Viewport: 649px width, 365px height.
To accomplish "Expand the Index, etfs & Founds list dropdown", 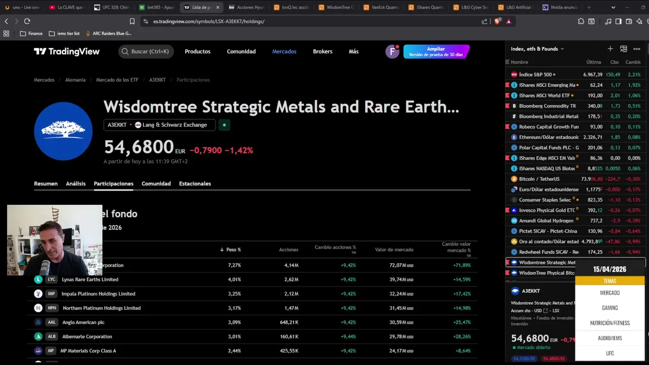I will (537, 49).
